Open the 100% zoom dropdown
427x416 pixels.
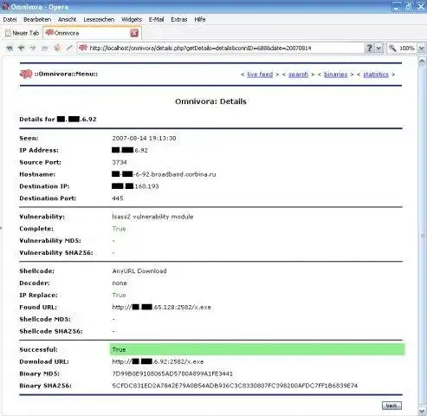(x=422, y=48)
